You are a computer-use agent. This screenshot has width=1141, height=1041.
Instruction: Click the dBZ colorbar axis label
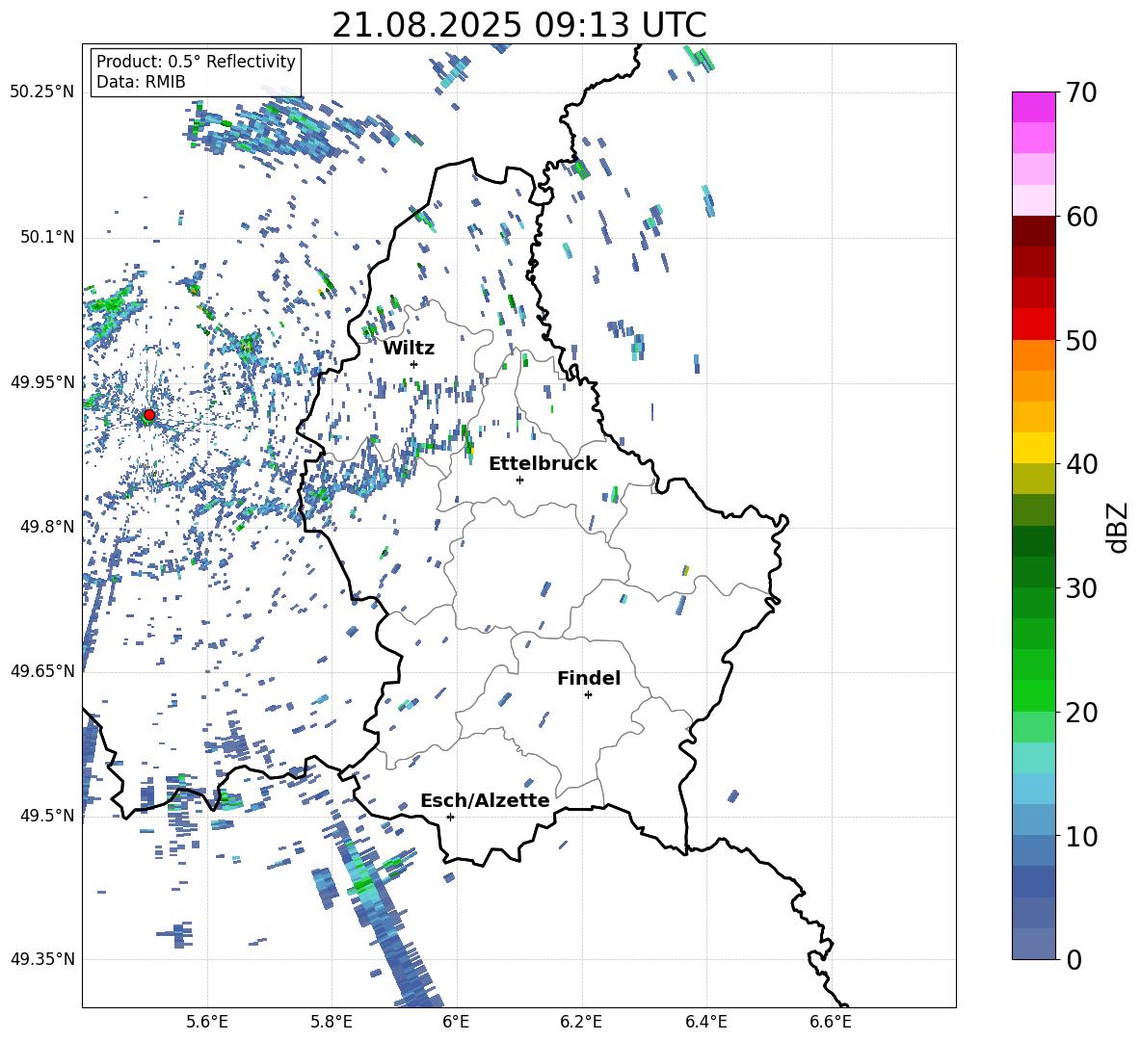click(x=1119, y=527)
